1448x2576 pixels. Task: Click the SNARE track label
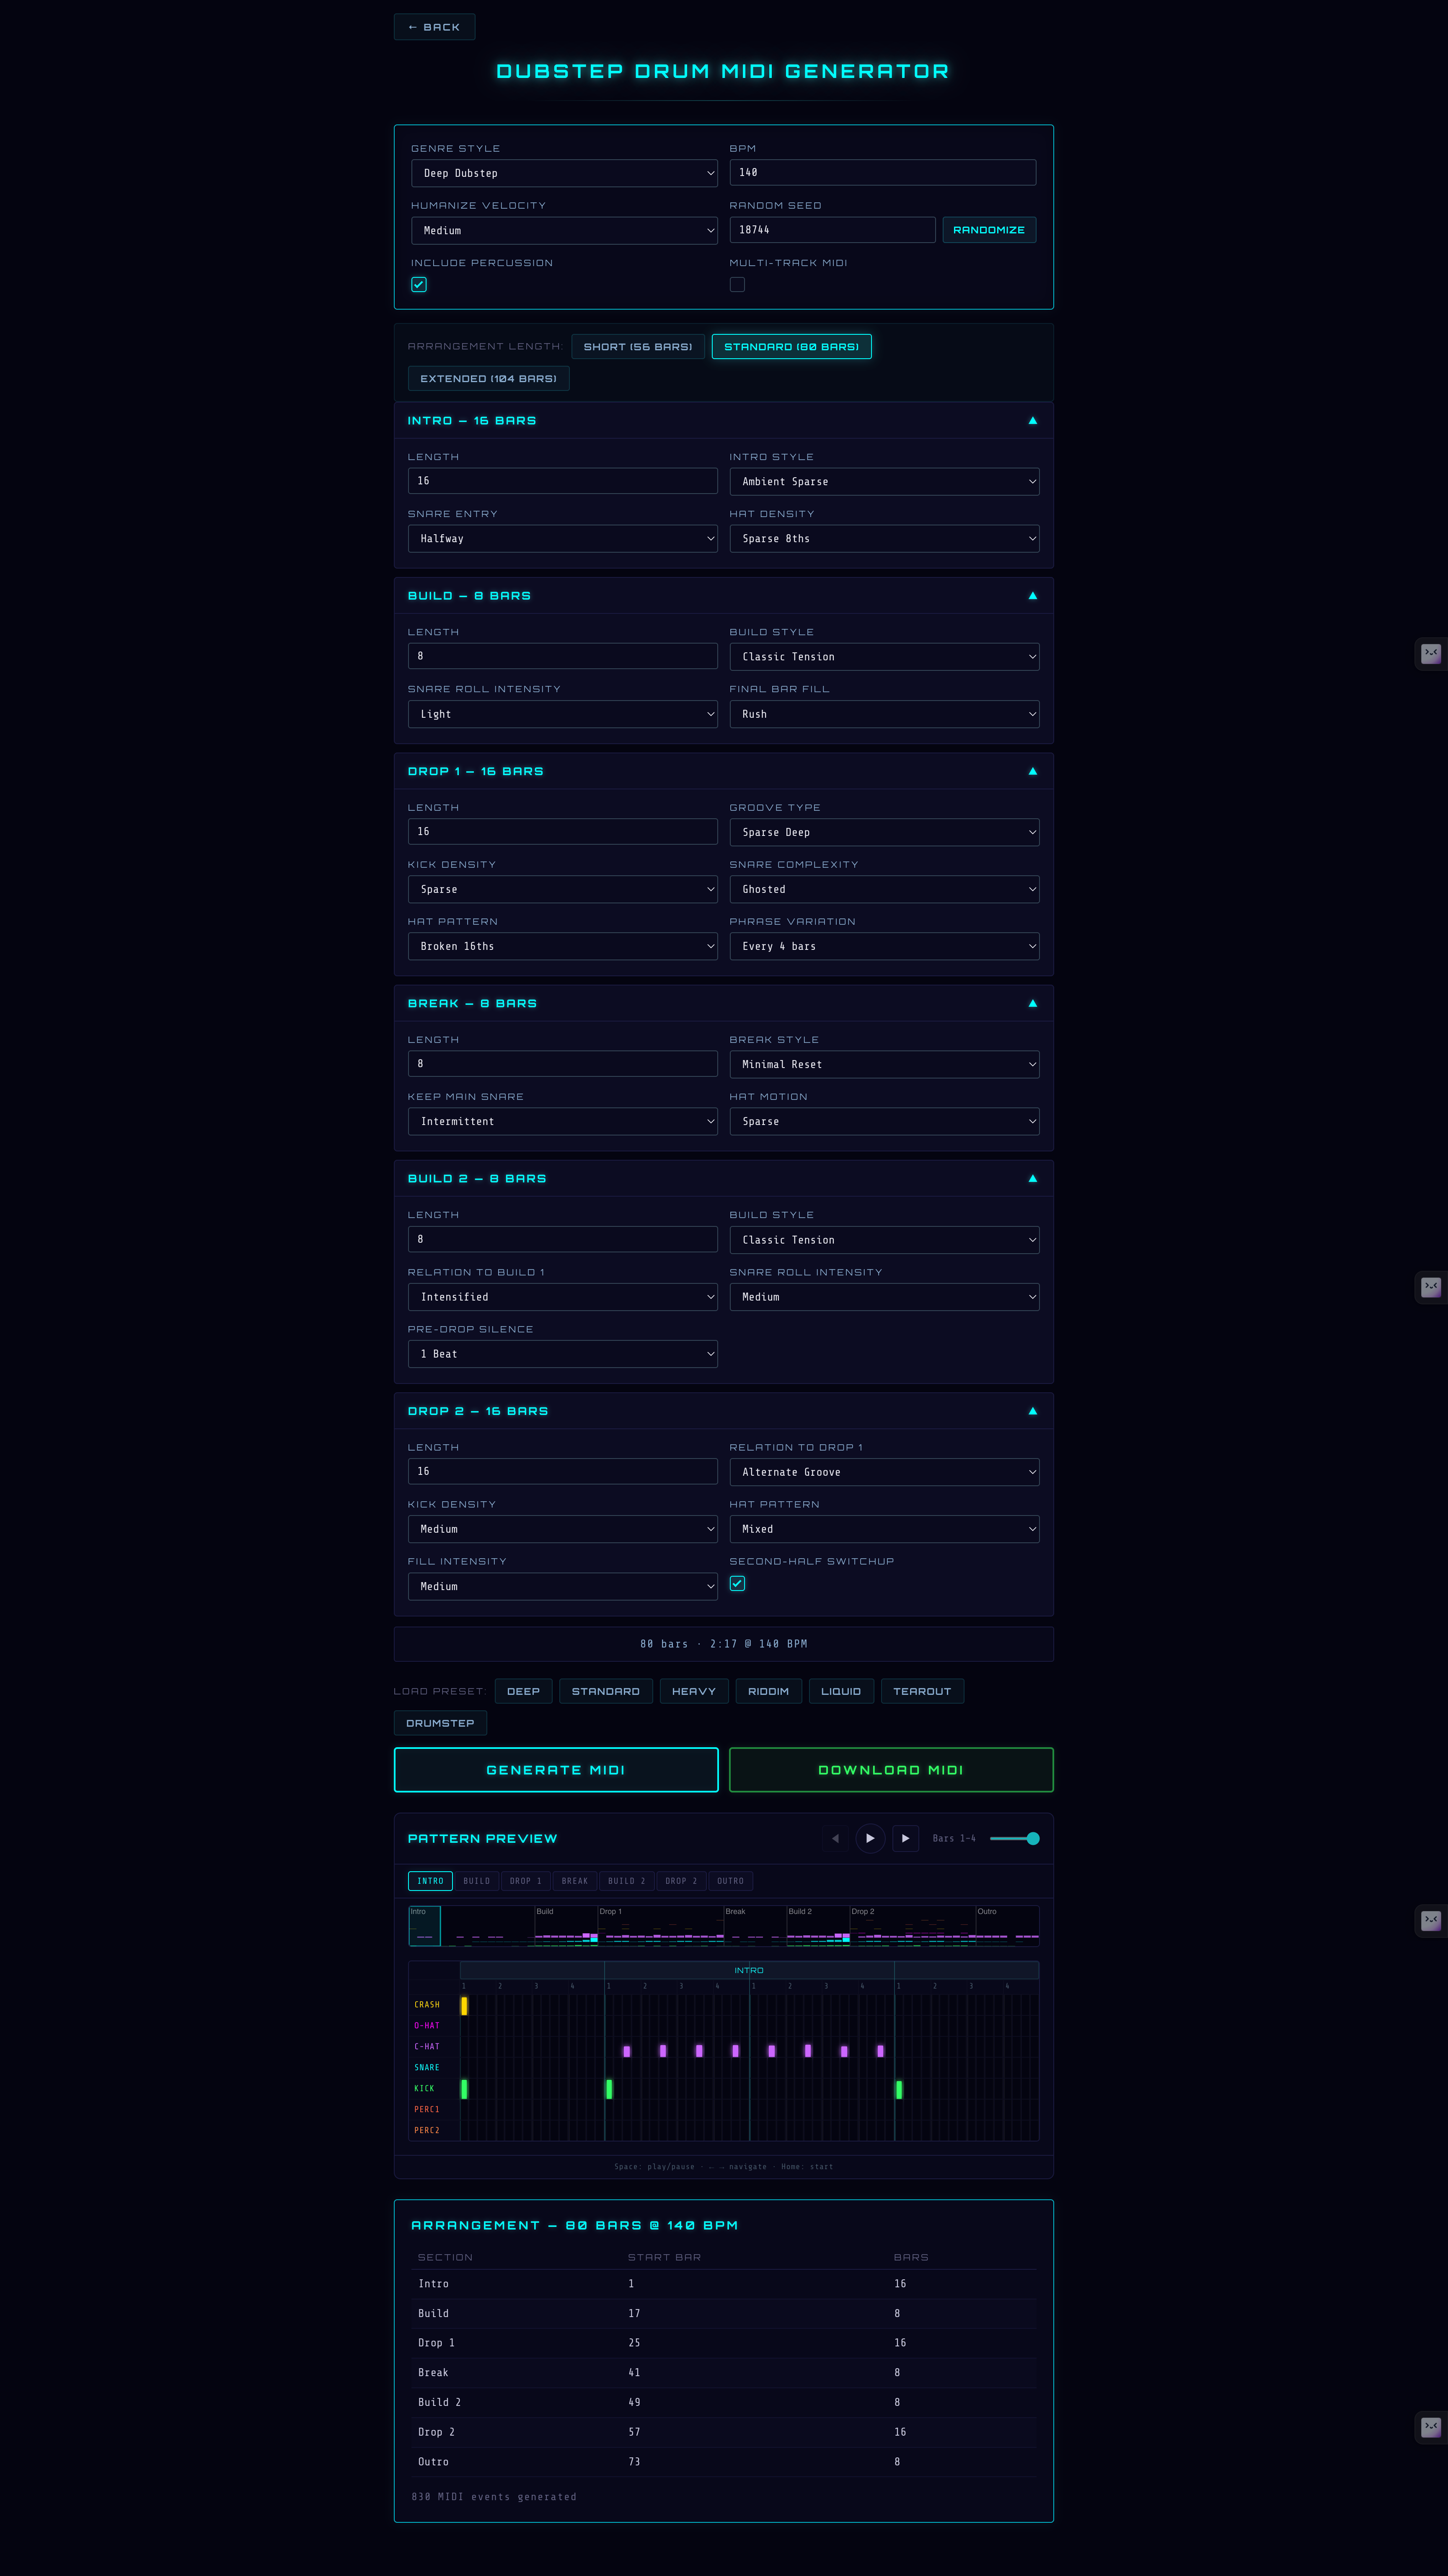pos(427,2067)
